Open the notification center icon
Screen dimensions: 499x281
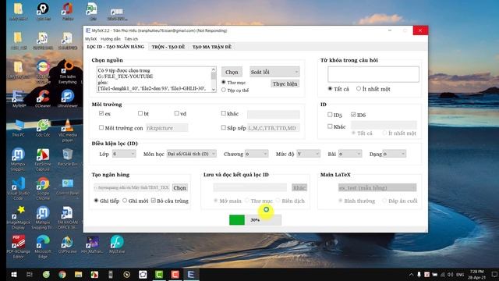pyautogui.click(x=494, y=274)
